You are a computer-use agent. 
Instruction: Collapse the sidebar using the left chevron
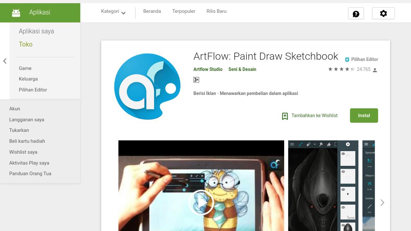5,61
